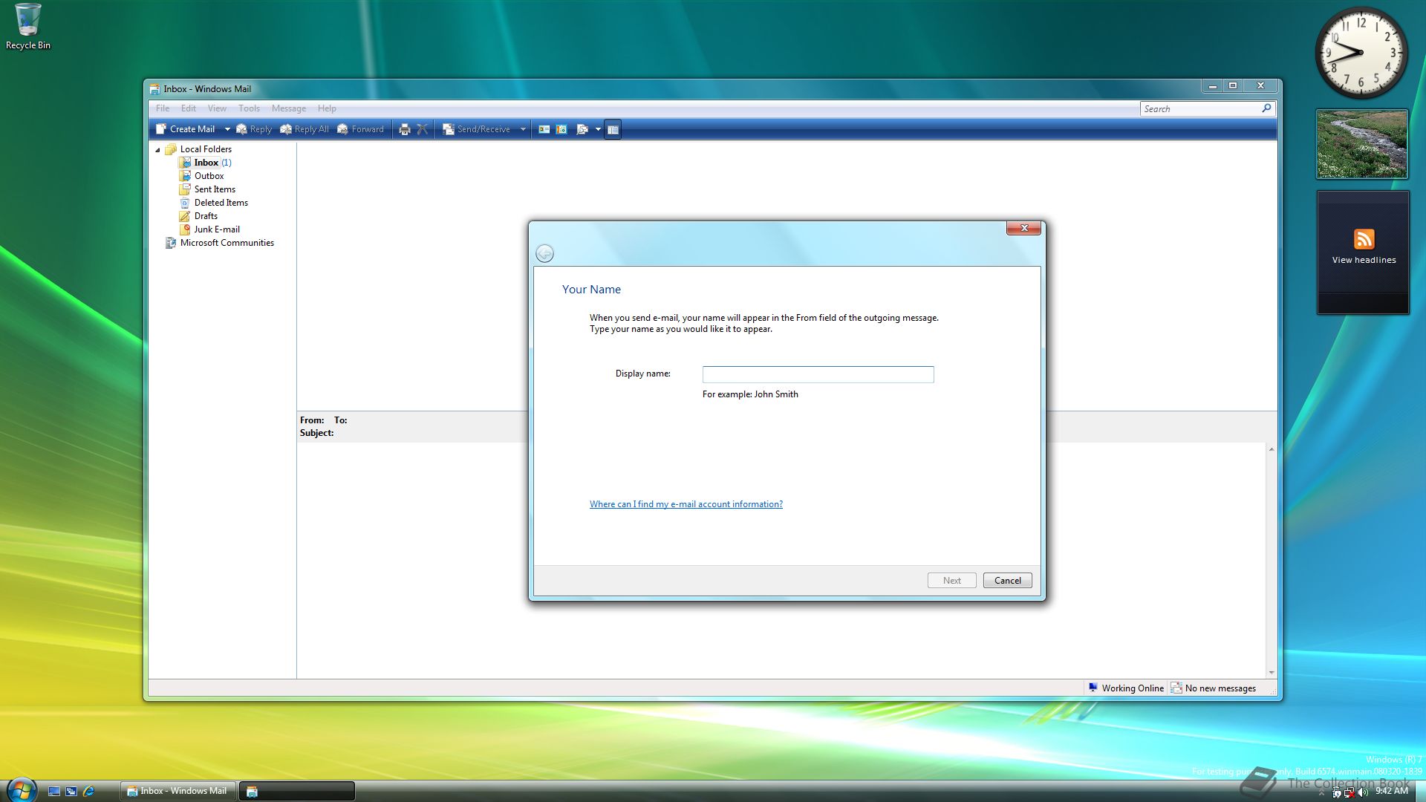Minimize the Windows Mail window
Viewport: 1426px width, 802px height.
[x=1212, y=86]
